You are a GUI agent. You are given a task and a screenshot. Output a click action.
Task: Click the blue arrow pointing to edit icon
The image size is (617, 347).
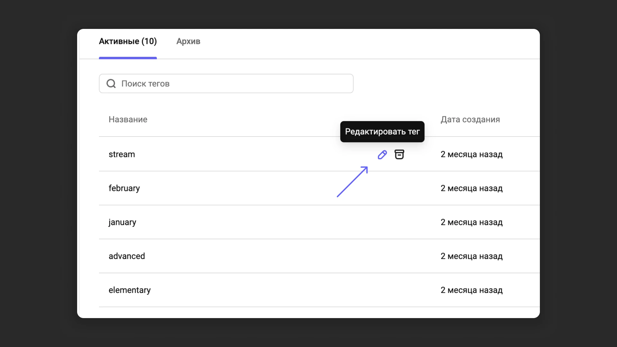[x=352, y=182]
